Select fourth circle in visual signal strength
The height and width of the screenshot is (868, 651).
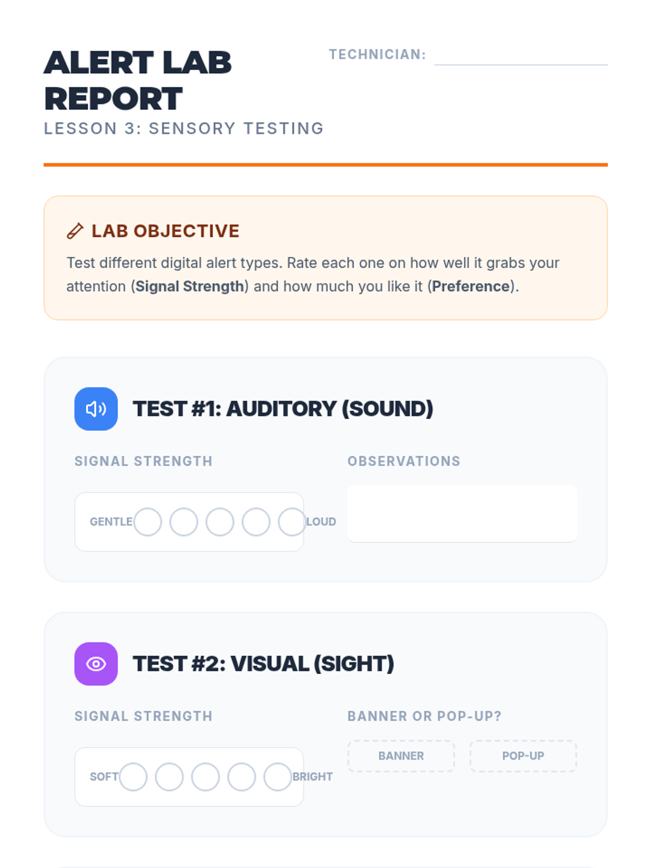click(241, 777)
